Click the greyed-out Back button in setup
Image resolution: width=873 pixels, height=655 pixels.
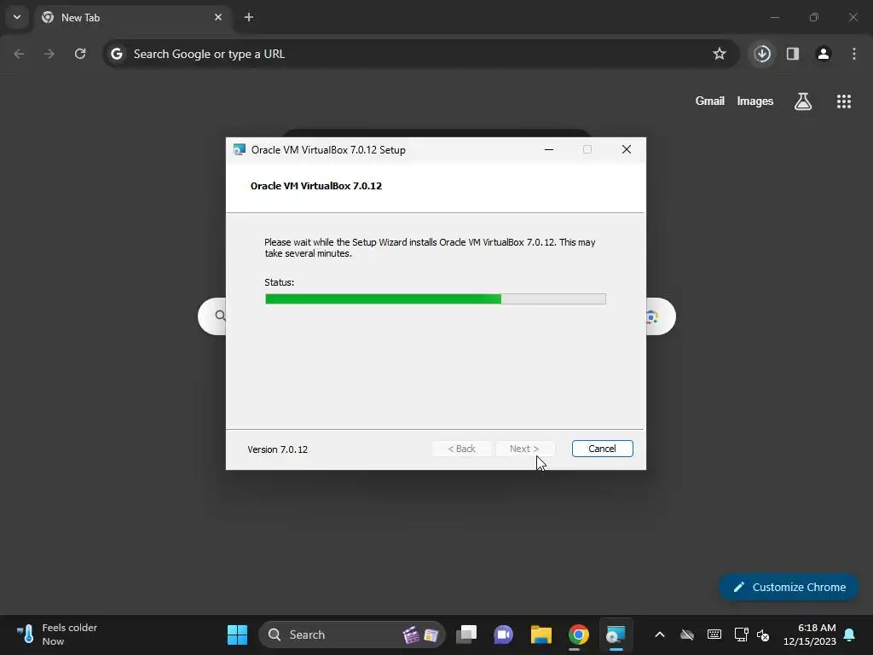click(461, 449)
